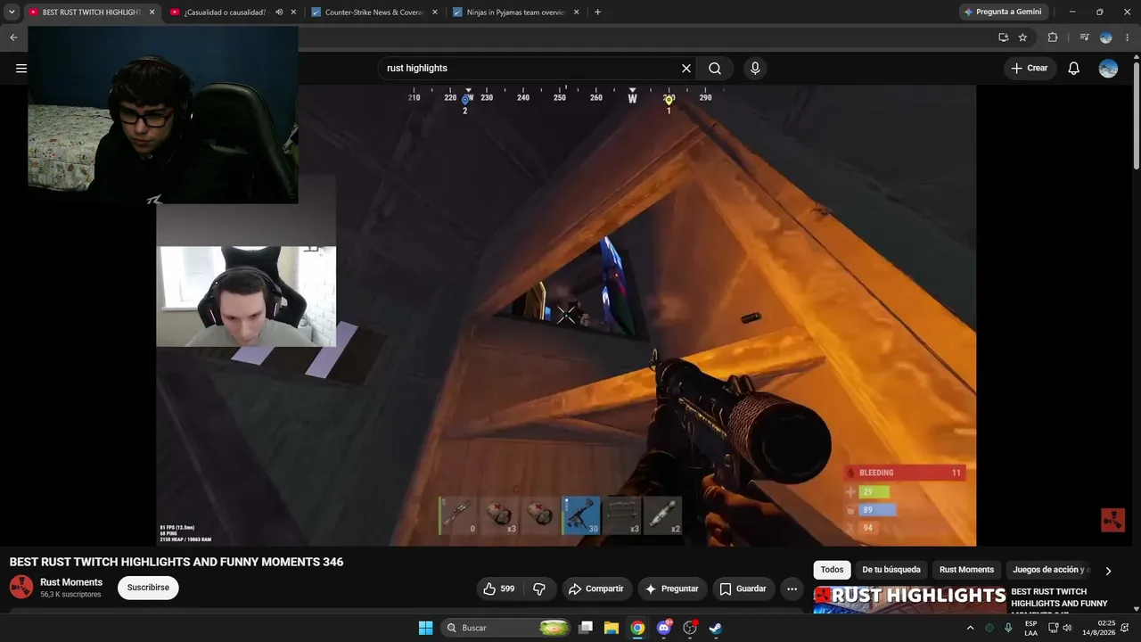Select the 'De tu búsqueda' filter chip
This screenshot has height=642, width=1141.
click(x=891, y=570)
